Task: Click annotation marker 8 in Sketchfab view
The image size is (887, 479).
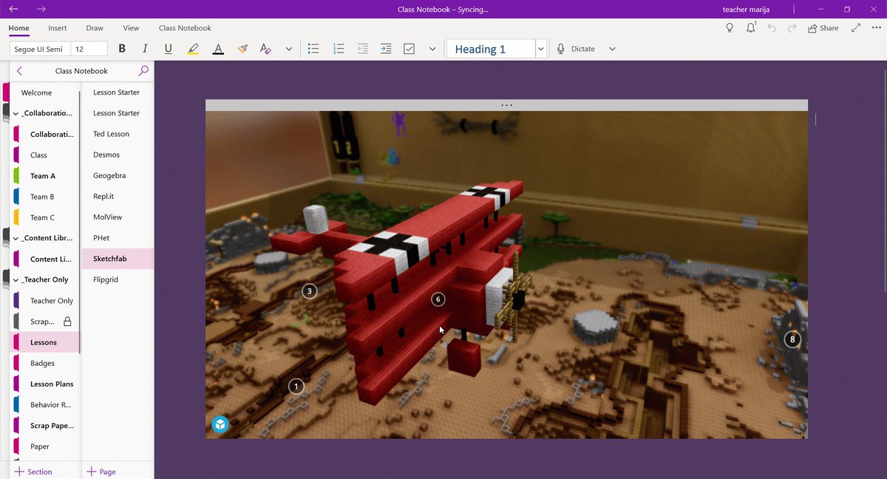Action: pos(792,339)
